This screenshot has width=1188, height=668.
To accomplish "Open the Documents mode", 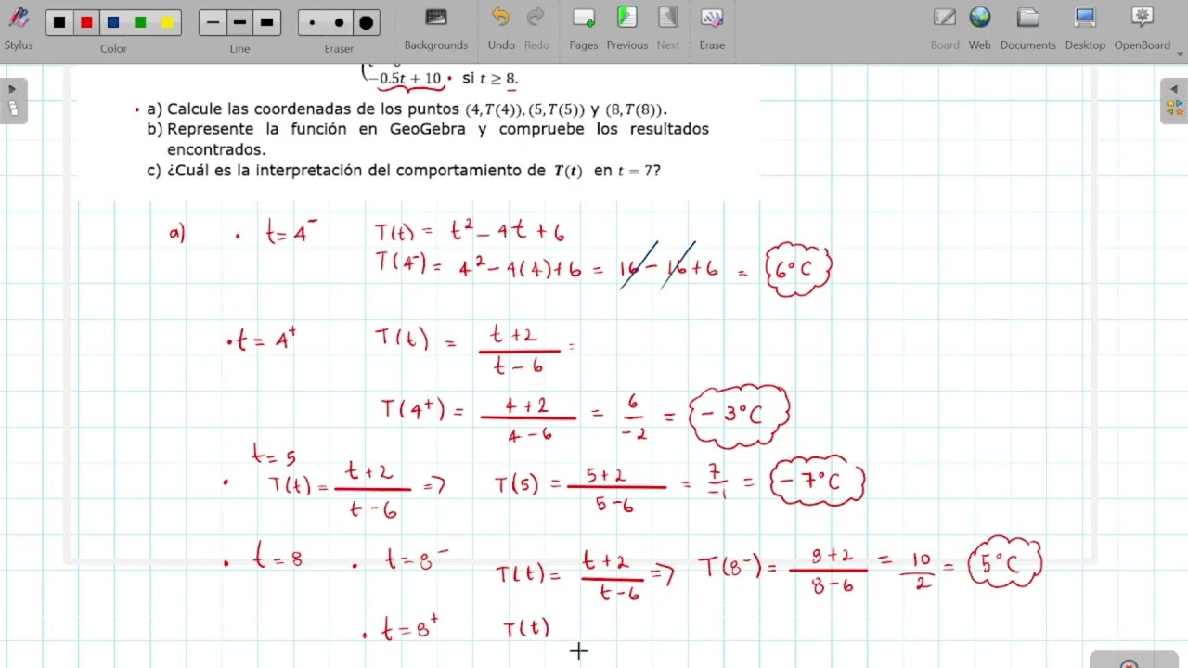I will [x=1027, y=28].
